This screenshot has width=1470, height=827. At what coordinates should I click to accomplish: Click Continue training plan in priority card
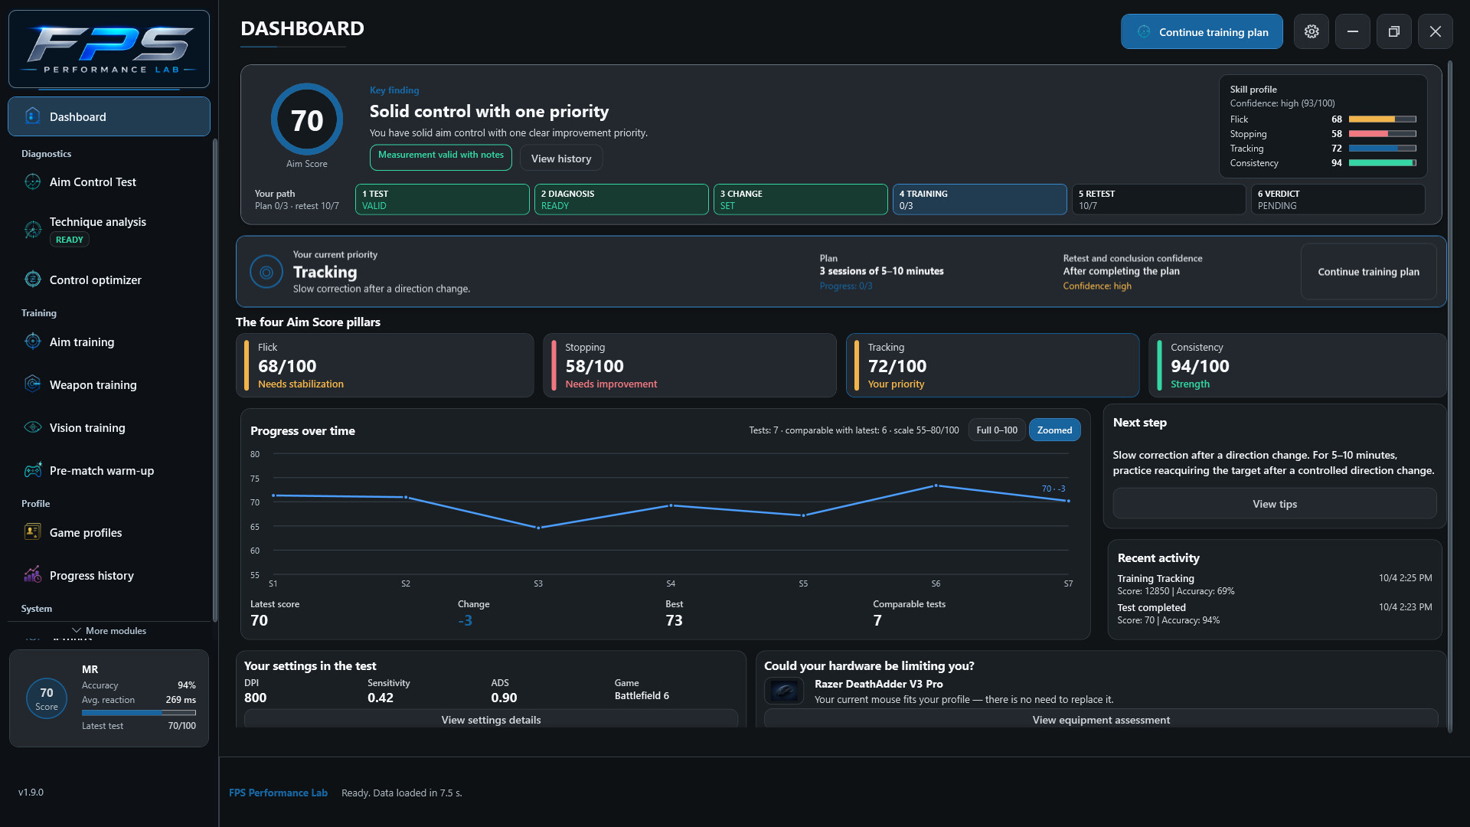(x=1368, y=272)
